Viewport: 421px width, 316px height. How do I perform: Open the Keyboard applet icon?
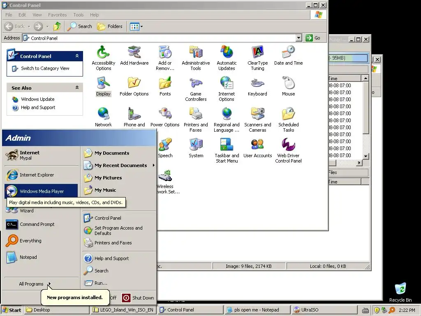(257, 86)
